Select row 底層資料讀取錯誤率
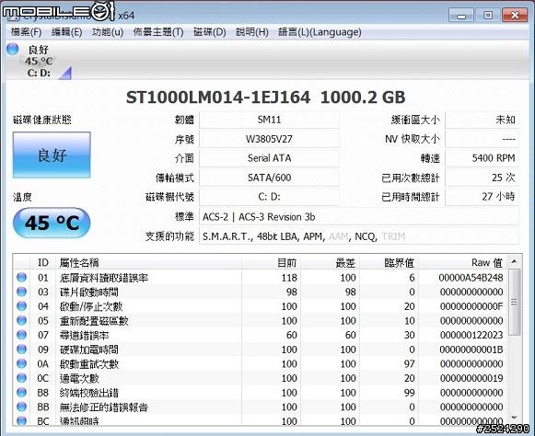Screen dimensions: 535x436 (x=261, y=278)
